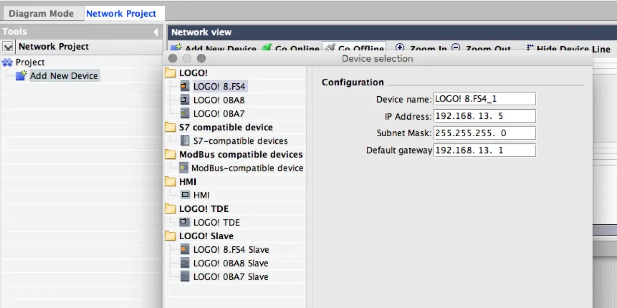Viewport: 617px width, 308px height.
Task: Click Add New Device in Network view toolbar
Action: click(x=214, y=49)
